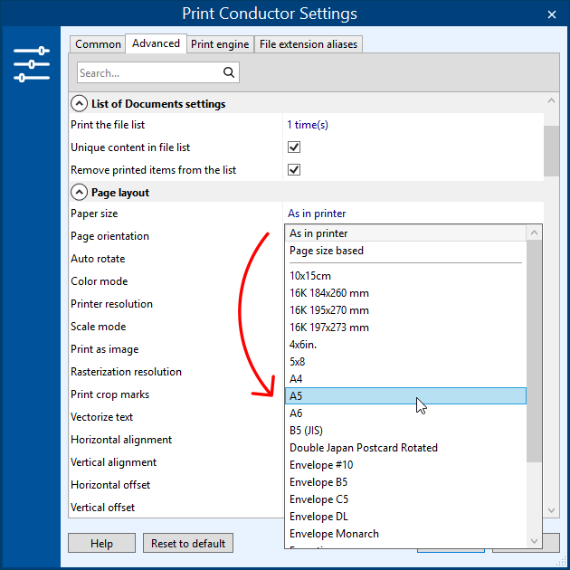The image size is (570, 570).
Task: Select Double Japan Postcard Rotated option
Action: [405, 448]
